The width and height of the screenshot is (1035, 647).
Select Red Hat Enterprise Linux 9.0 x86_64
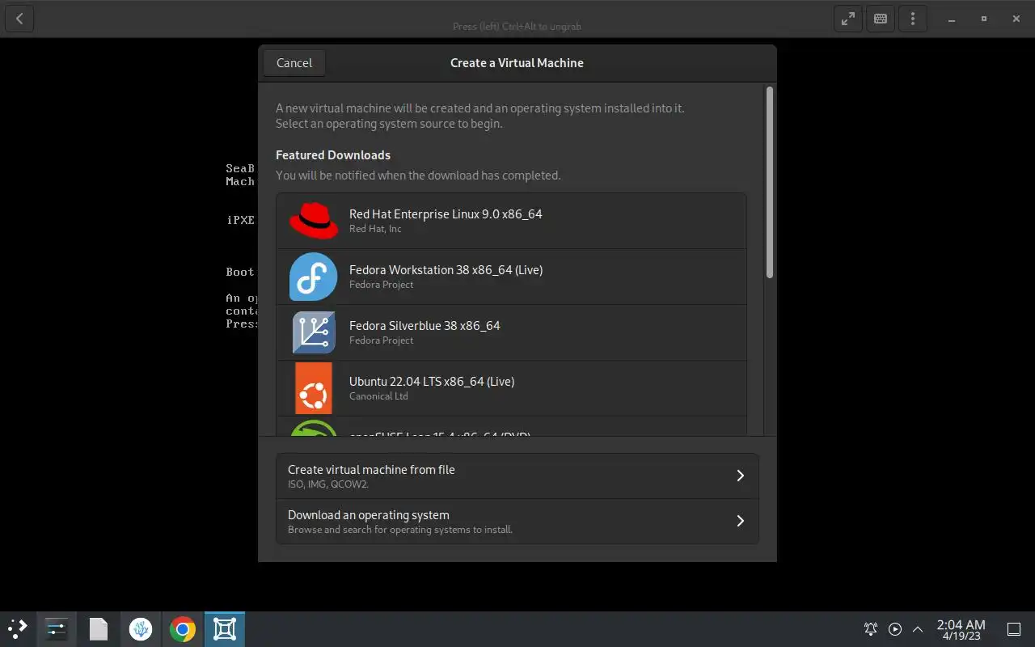coord(511,221)
